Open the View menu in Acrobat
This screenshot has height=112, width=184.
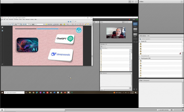[x=7, y=19]
